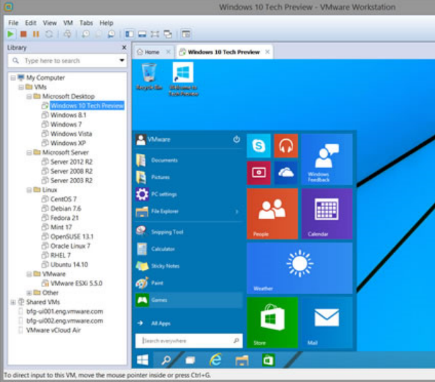Open Games in the Start menu
The height and width of the screenshot is (382, 435).
click(x=189, y=300)
